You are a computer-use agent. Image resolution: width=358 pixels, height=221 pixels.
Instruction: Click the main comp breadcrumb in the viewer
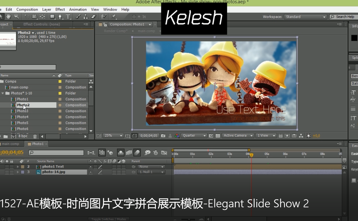(x=146, y=31)
